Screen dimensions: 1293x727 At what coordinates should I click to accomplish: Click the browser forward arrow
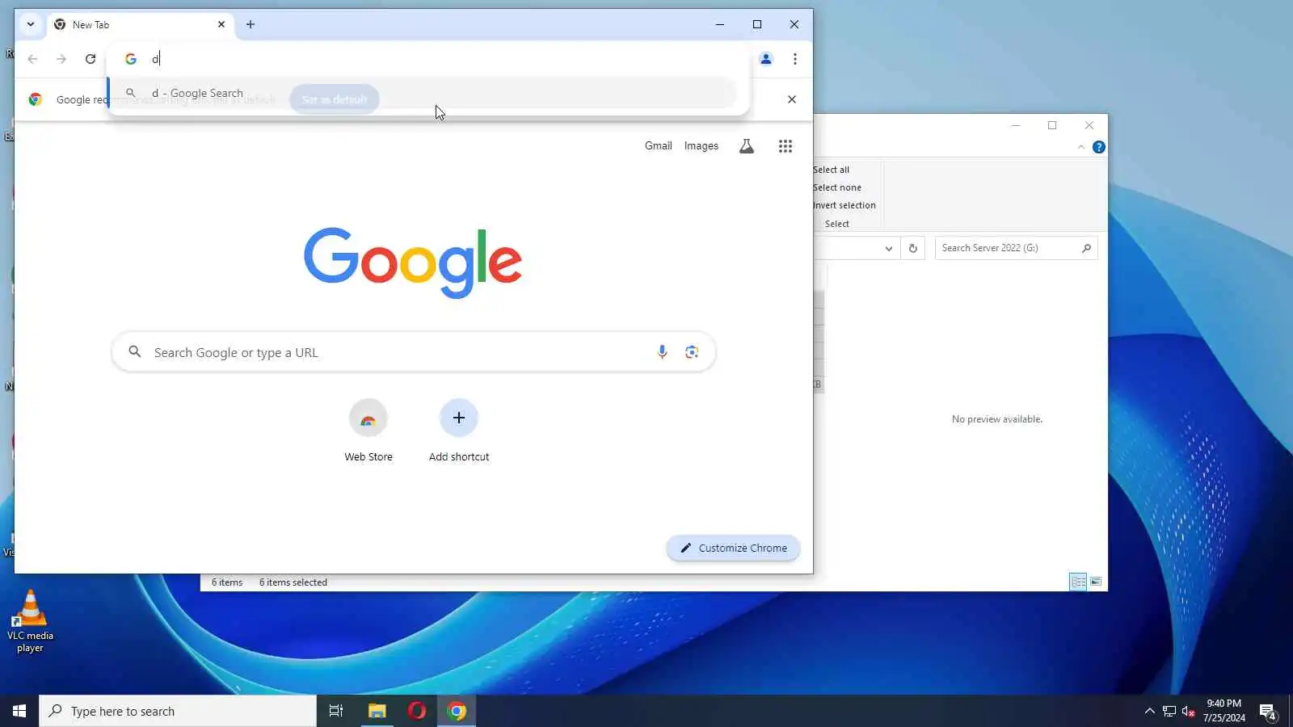[61, 59]
